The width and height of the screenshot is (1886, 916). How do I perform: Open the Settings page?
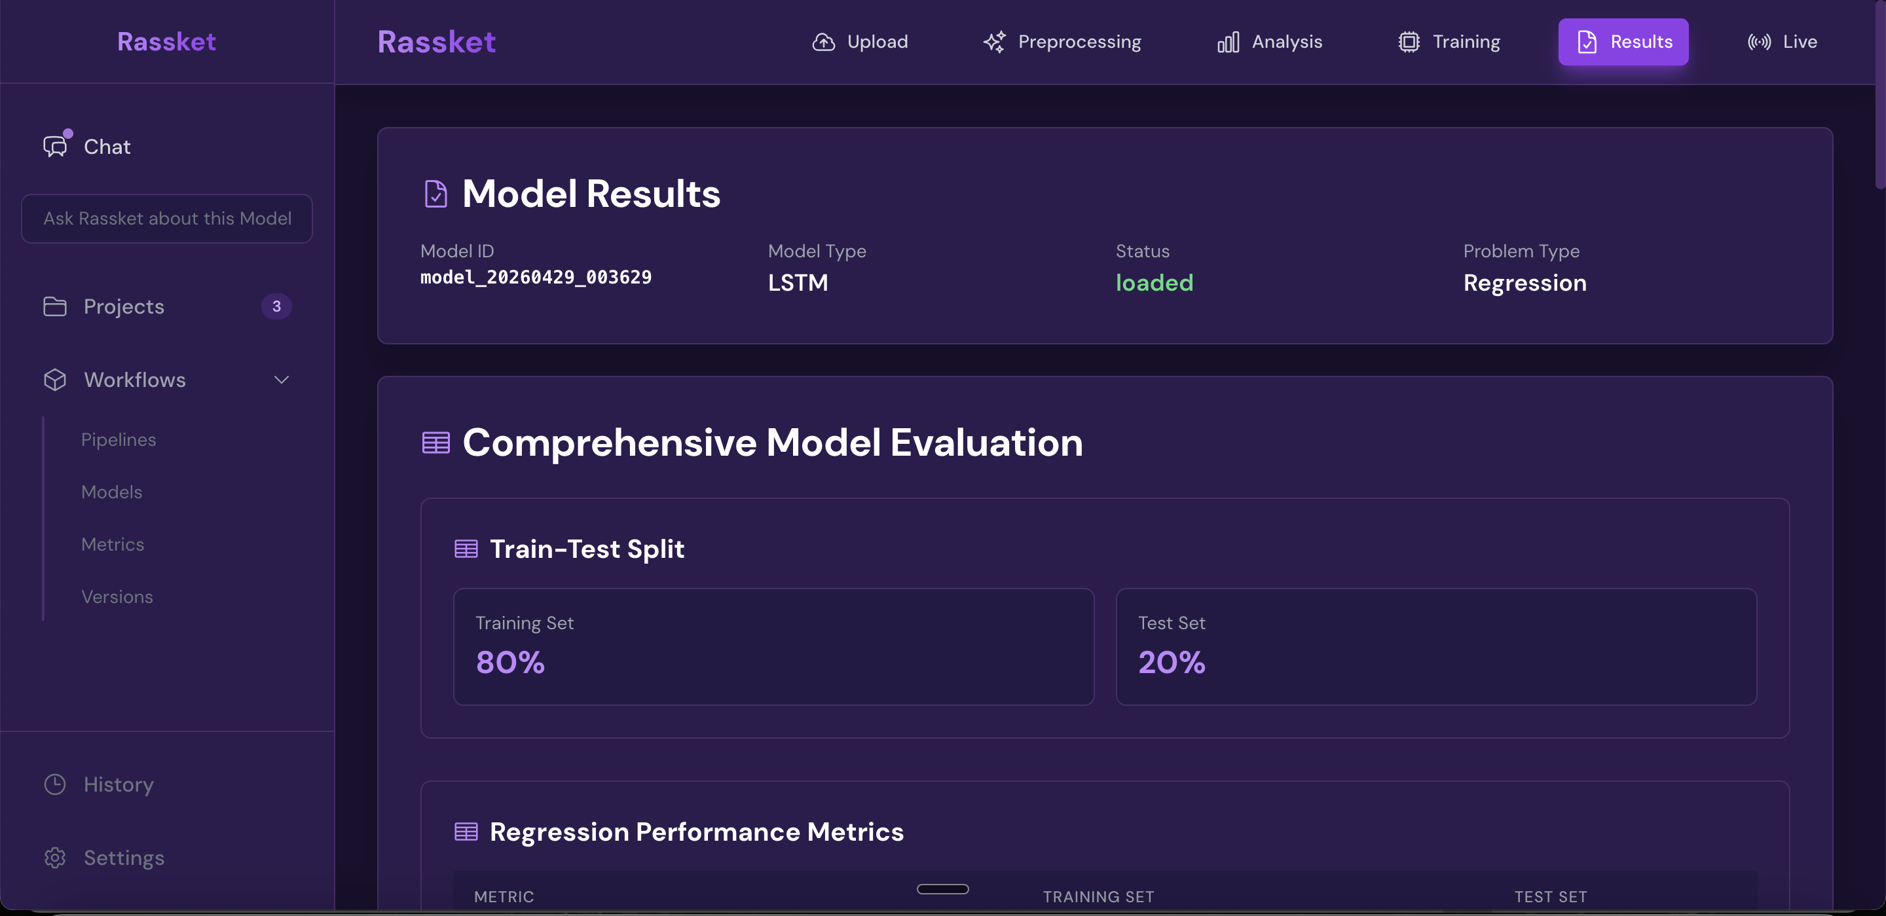[x=167, y=858]
